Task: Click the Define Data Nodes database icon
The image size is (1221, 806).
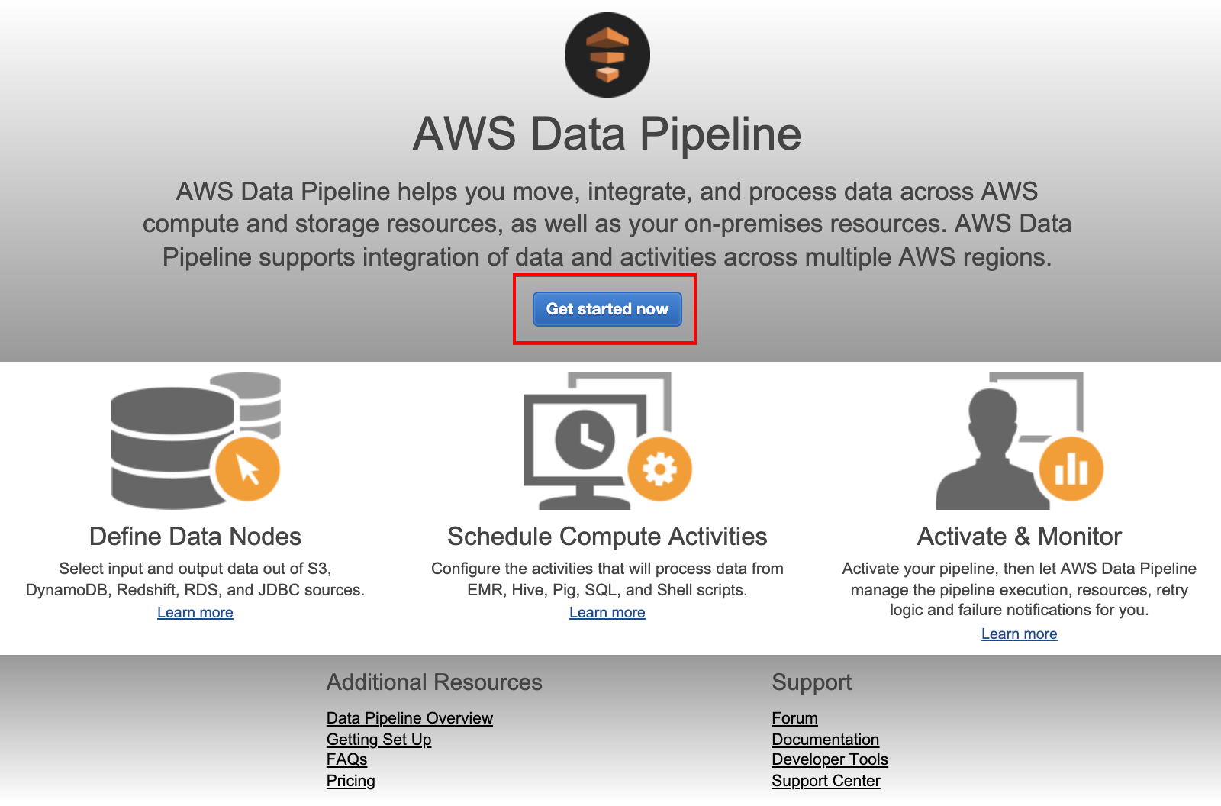Action: (x=196, y=440)
